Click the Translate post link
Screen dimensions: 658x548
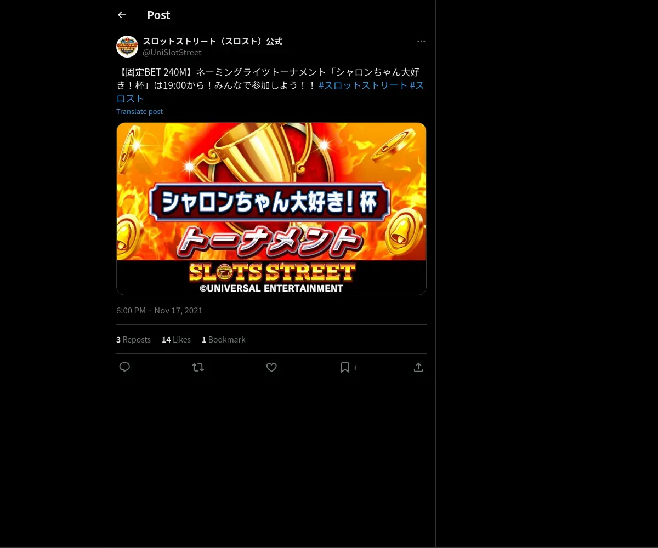pyautogui.click(x=139, y=111)
